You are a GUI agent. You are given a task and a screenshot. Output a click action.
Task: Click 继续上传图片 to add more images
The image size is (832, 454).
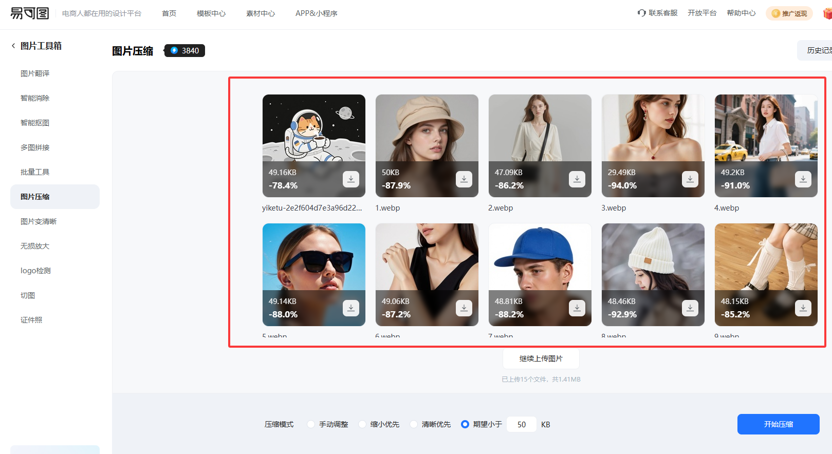click(541, 358)
